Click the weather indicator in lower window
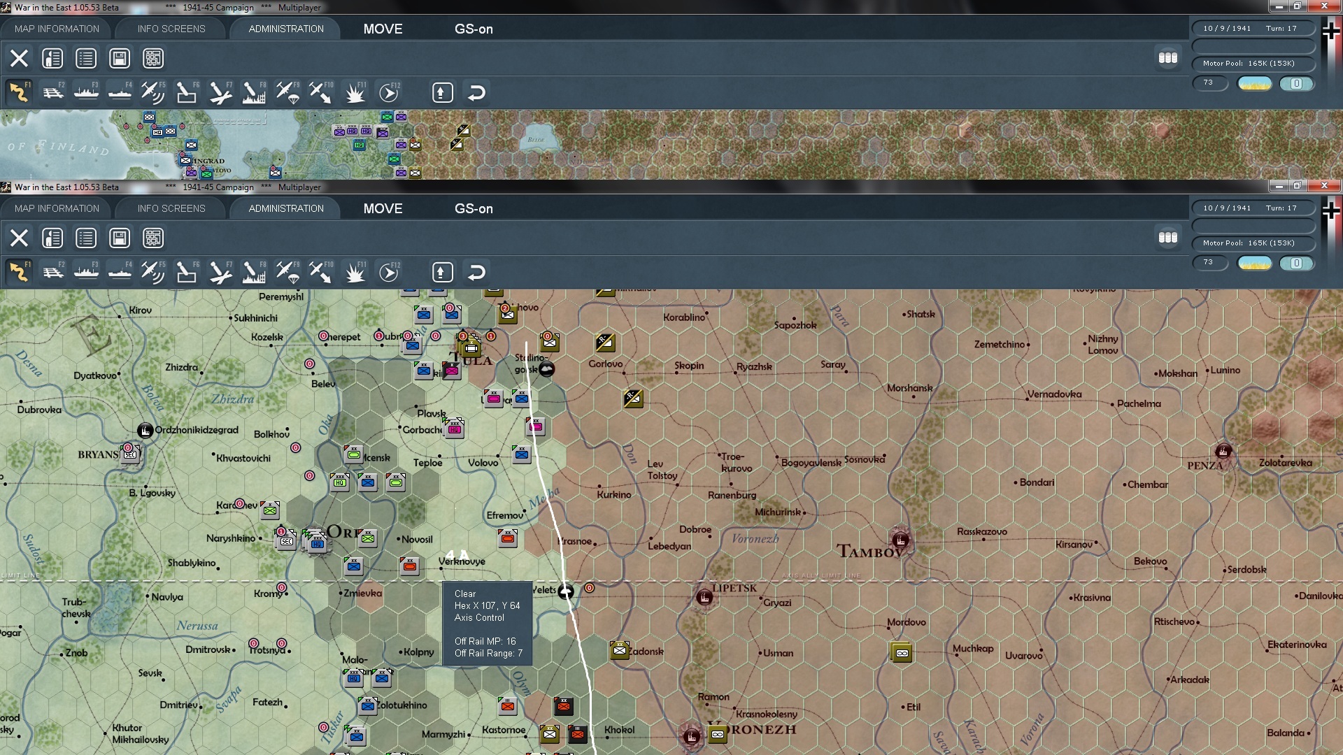Screen dimensions: 1343x755 1255,263
